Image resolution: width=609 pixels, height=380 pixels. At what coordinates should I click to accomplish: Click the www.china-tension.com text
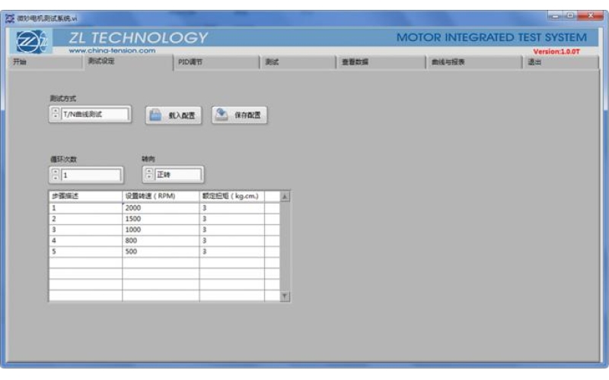pyautogui.click(x=112, y=50)
